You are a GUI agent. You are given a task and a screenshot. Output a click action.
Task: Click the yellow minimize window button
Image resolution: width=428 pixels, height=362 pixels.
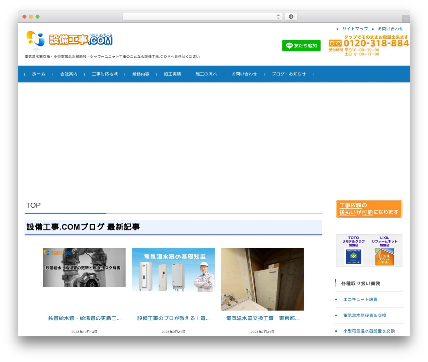click(x=31, y=17)
